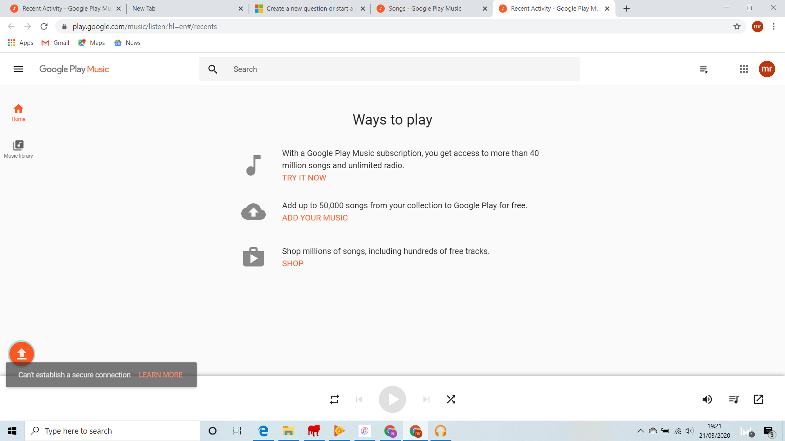Launch Microsoft Edge from taskbar
The height and width of the screenshot is (441, 785).
(x=263, y=431)
